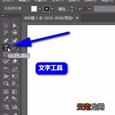Viewport: 115px width, 115px height.
Task: Select the Symbol Sprayer tool
Action: [6, 107]
